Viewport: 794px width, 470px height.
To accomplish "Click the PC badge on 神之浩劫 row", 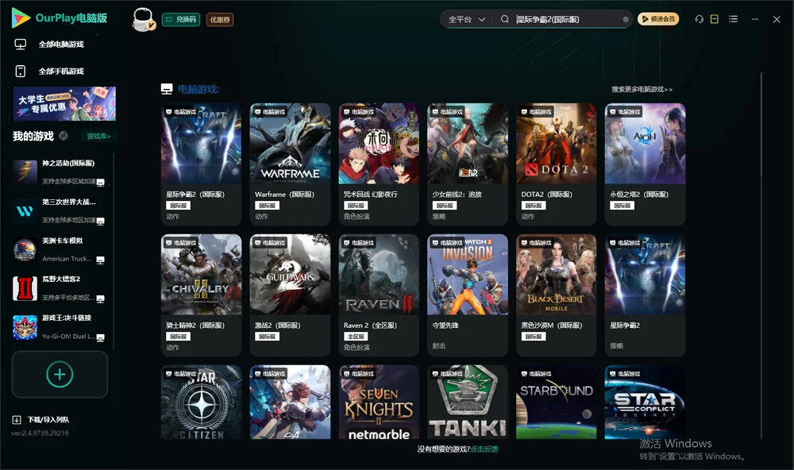I will [x=100, y=183].
